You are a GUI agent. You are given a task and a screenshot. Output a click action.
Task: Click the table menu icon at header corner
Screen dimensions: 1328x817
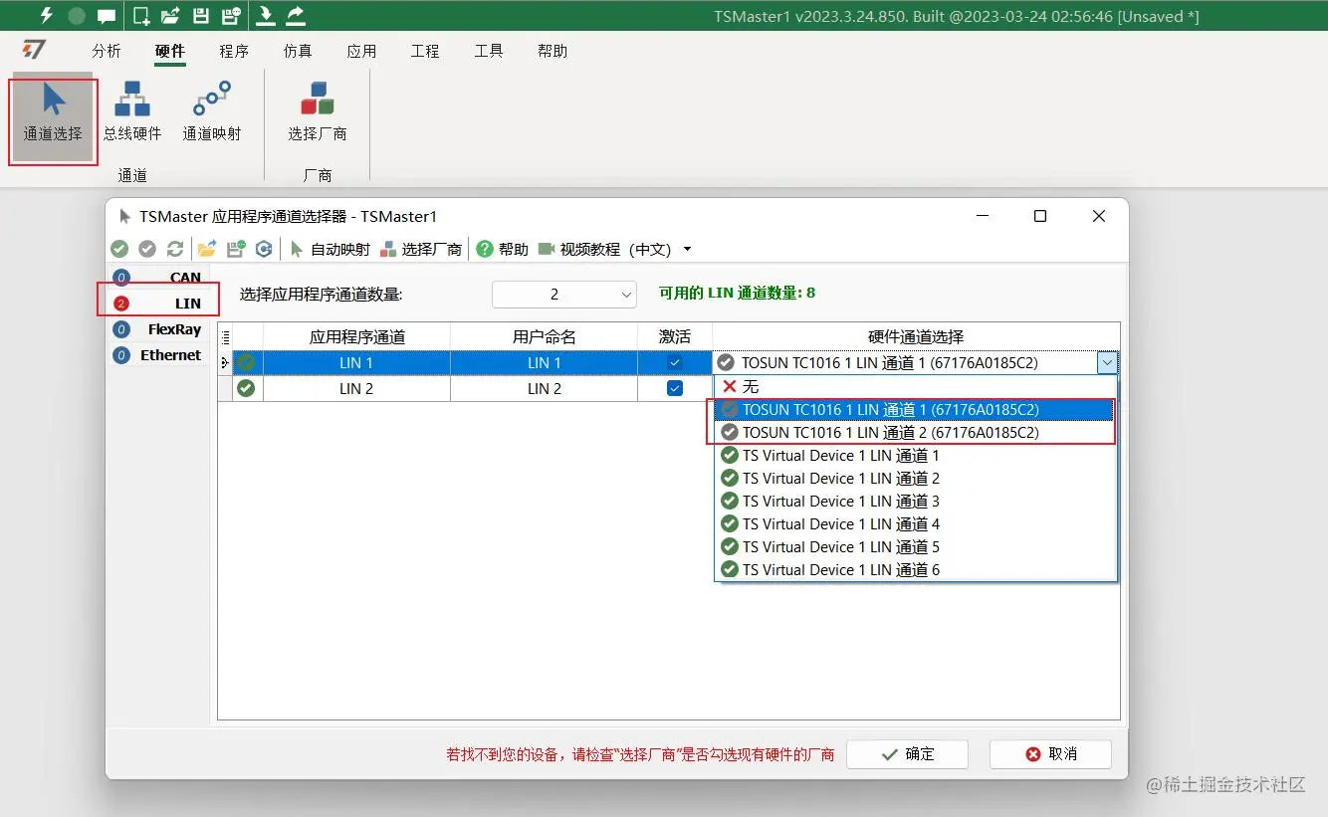[x=225, y=337]
